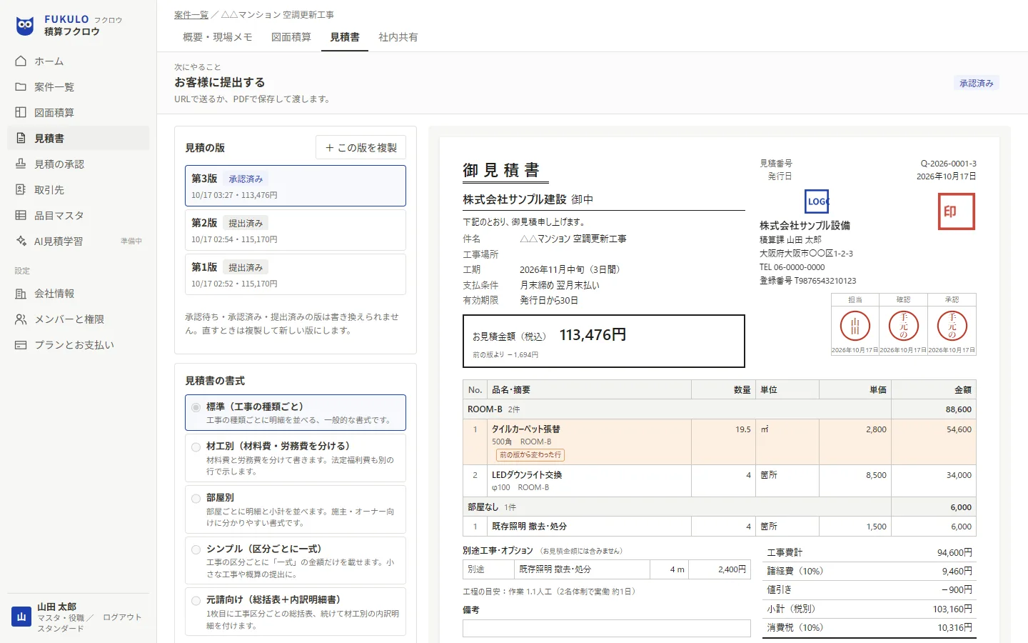This screenshot has height=643, width=1028.
Task: Click the 前の版から変わった行 tag
Action: [530, 455]
